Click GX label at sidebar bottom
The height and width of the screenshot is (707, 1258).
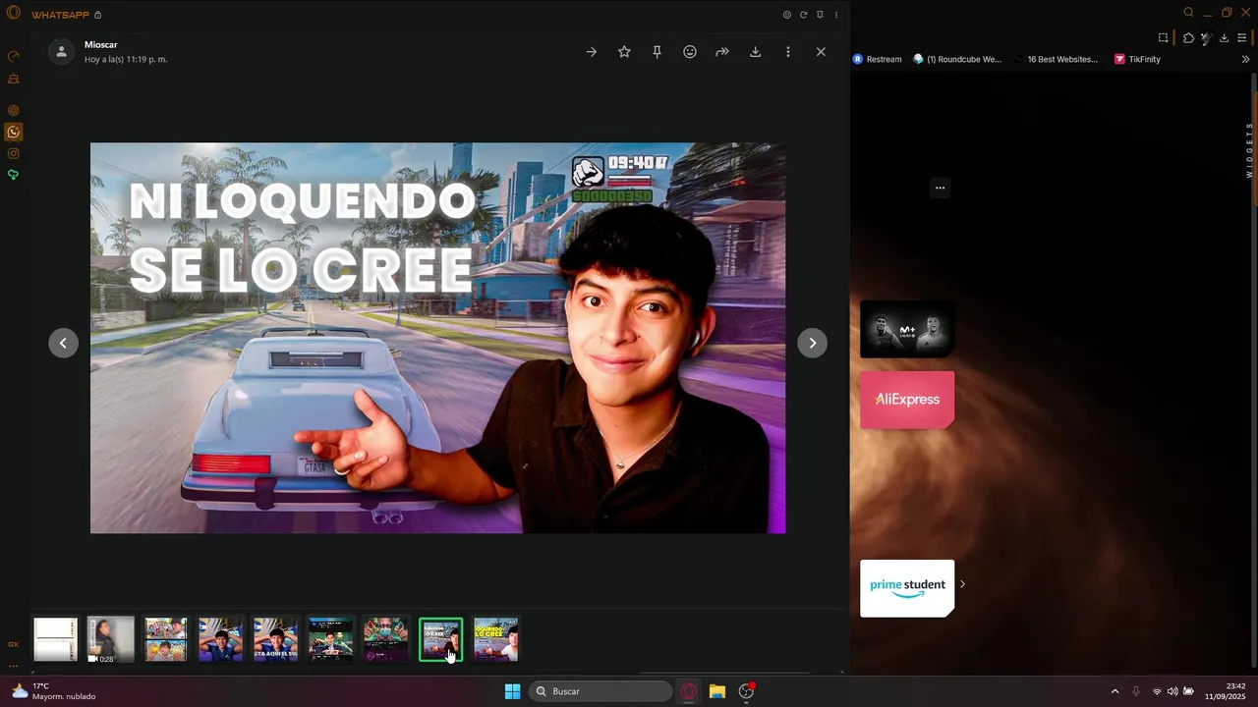coord(13,644)
